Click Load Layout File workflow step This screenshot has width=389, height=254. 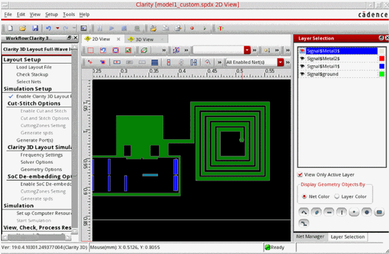coord(34,67)
